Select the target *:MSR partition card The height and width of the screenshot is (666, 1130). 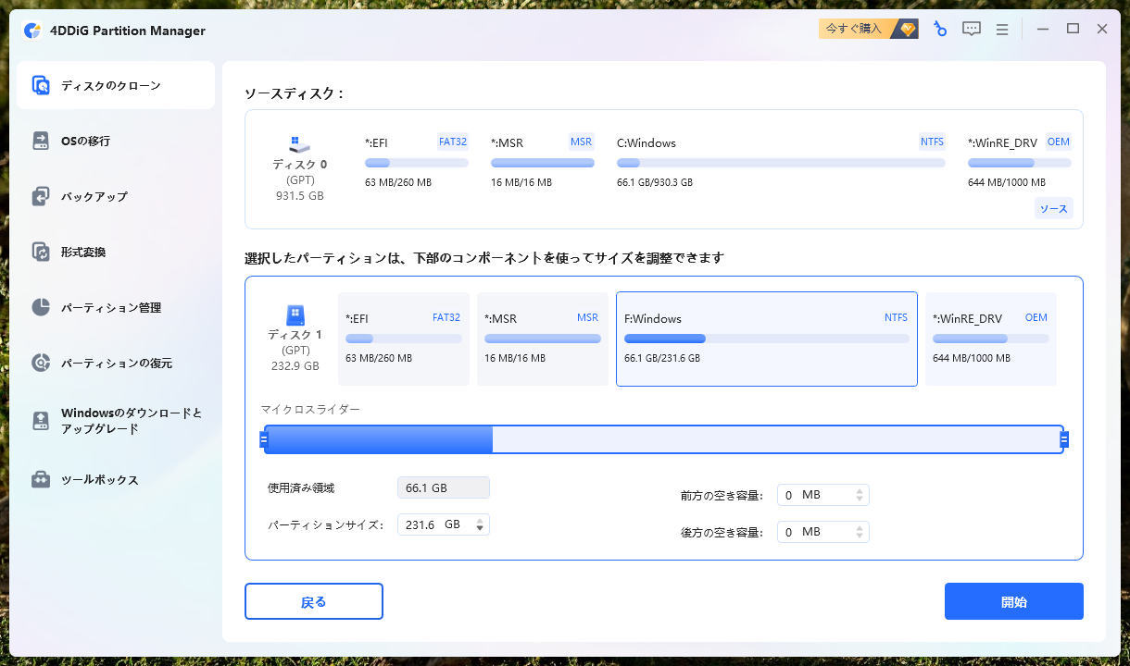pos(543,339)
